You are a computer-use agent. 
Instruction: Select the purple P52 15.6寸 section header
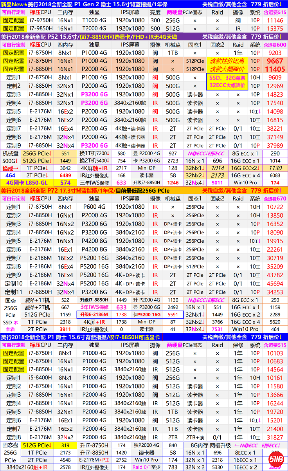(x=98, y=36)
